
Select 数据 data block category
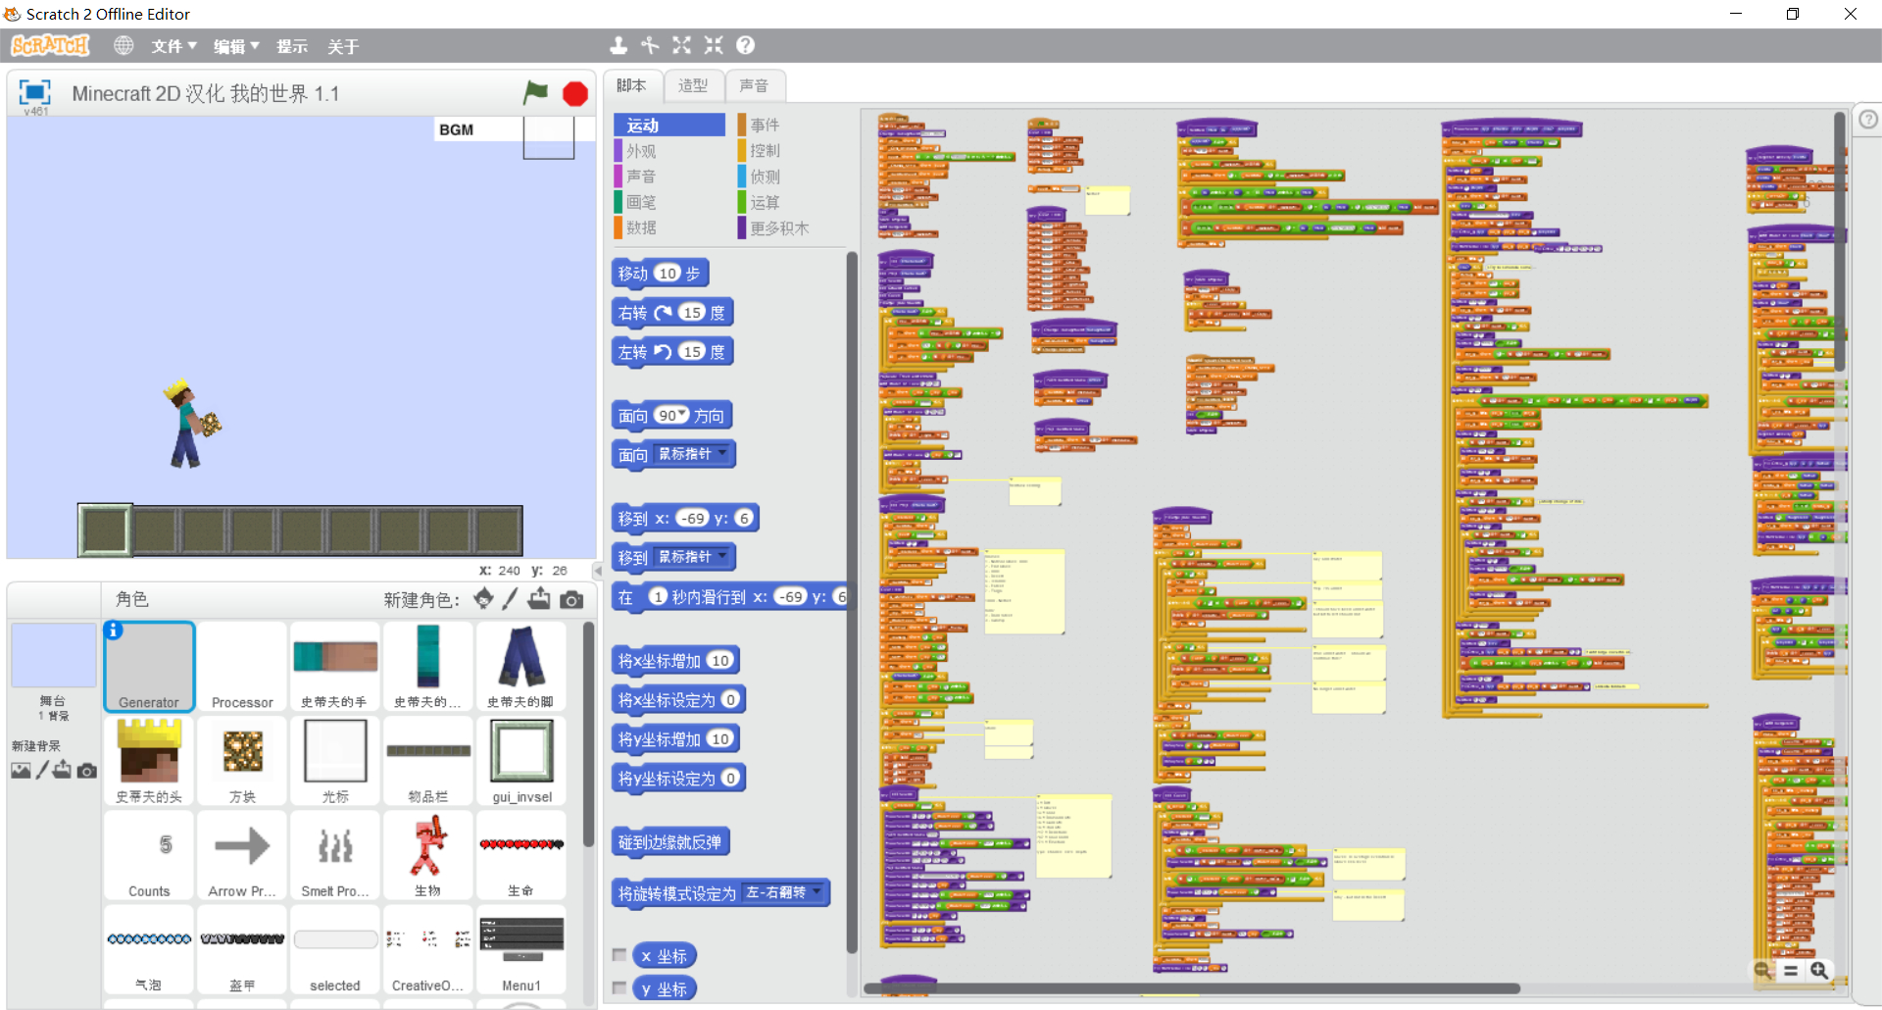pos(669,227)
